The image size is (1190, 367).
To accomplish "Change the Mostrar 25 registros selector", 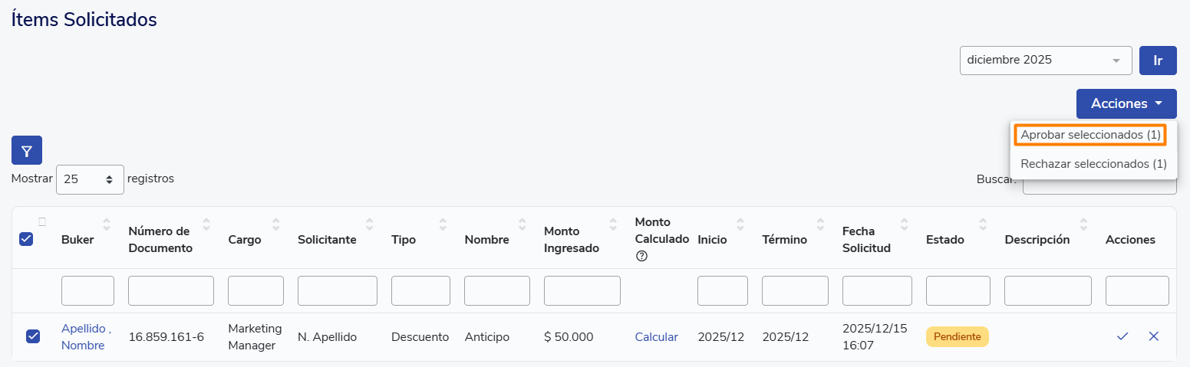I will (x=90, y=179).
